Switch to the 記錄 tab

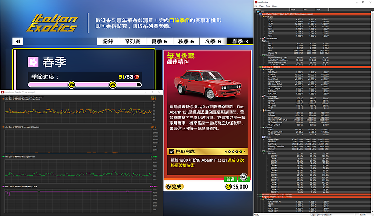tap(108, 42)
